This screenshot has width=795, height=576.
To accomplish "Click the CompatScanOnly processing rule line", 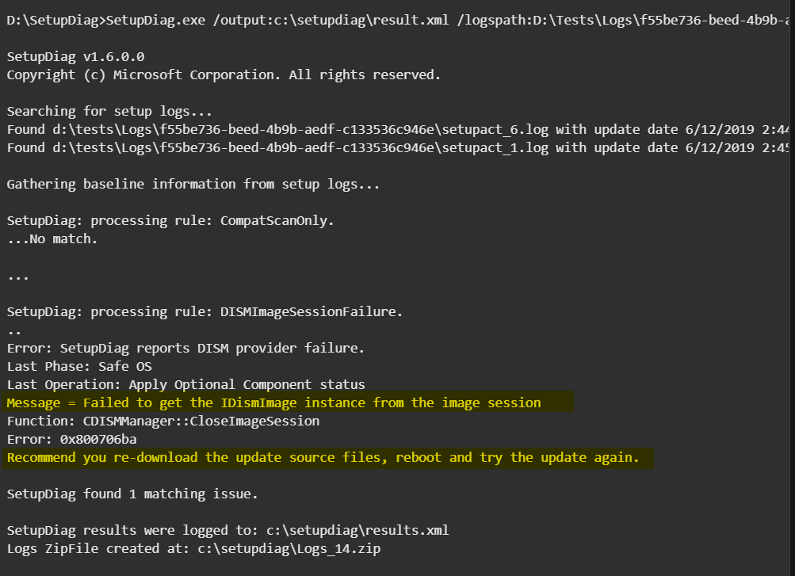I will (x=170, y=221).
